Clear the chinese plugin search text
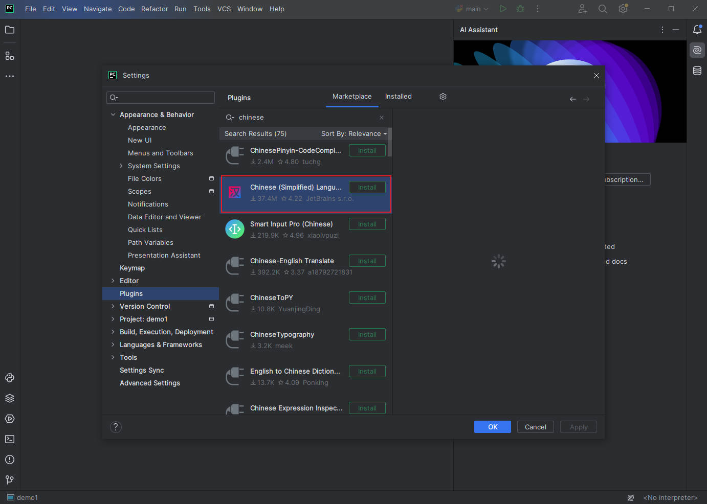 [x=382, y=118]
